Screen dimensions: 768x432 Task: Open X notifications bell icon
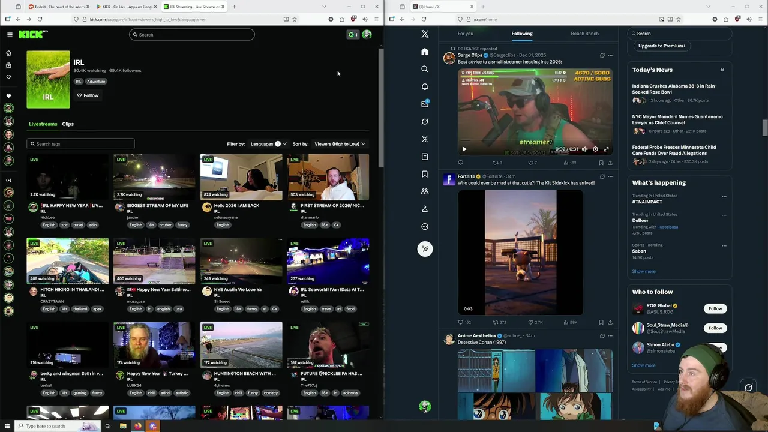coord(425,86)
